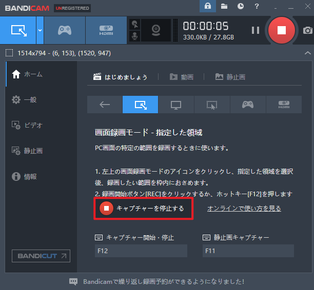Switch to HDMI device recording mode in top bar
This screenshot has width=314, height=290.
[106, 30]
